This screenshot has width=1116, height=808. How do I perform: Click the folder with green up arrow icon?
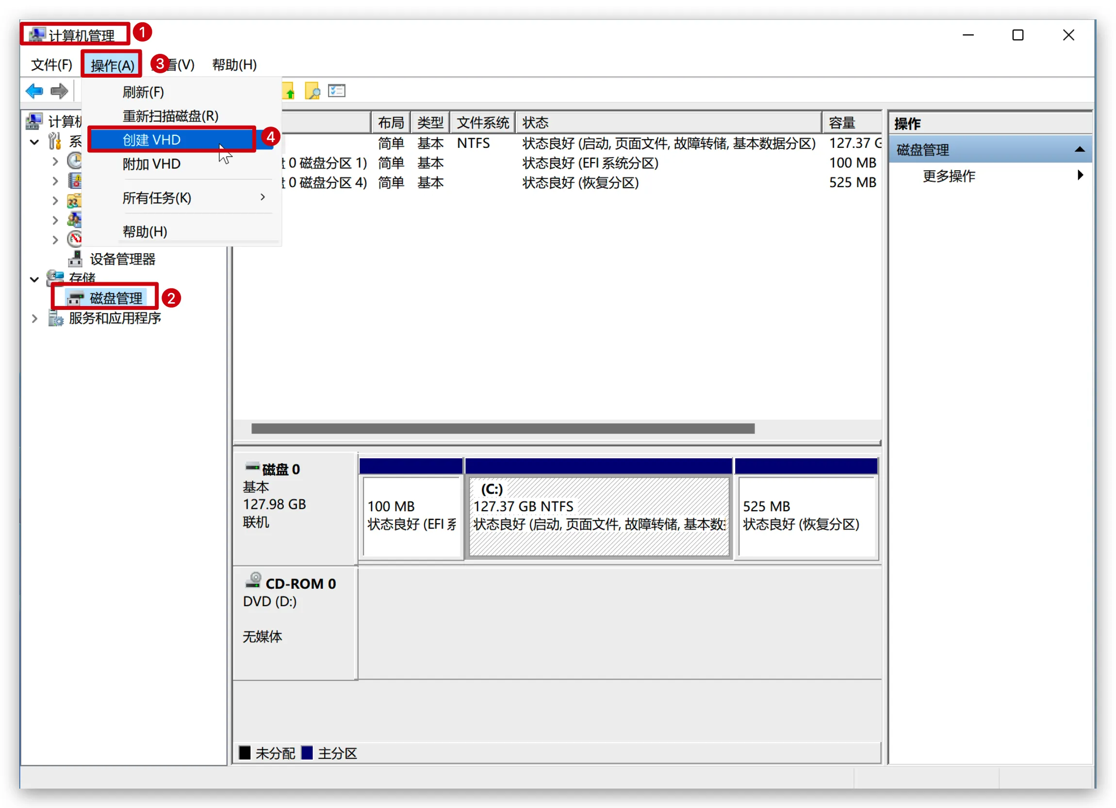(289, 91)
